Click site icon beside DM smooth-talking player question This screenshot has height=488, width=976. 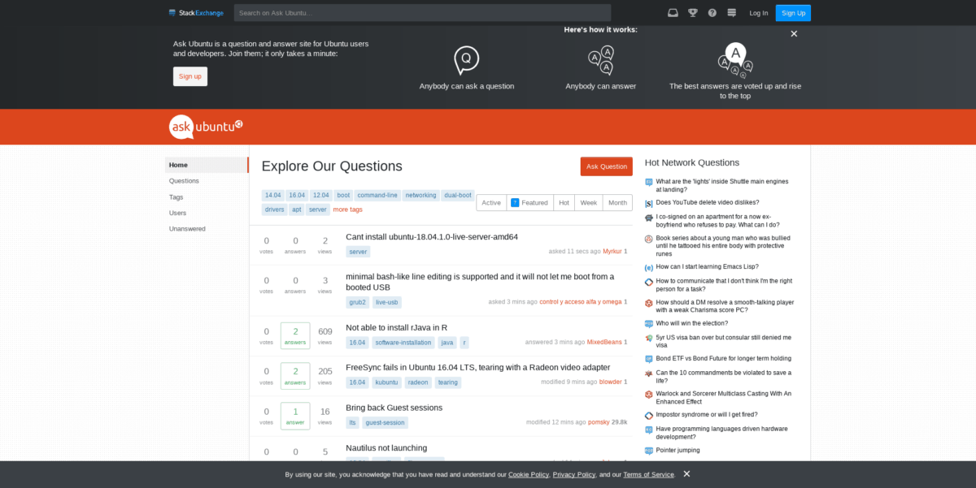click(648, 303)
